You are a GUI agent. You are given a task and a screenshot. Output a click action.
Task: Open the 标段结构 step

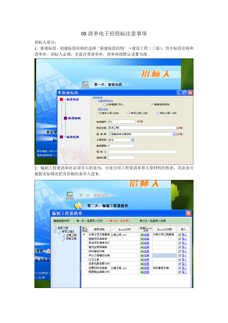(74, 118)
